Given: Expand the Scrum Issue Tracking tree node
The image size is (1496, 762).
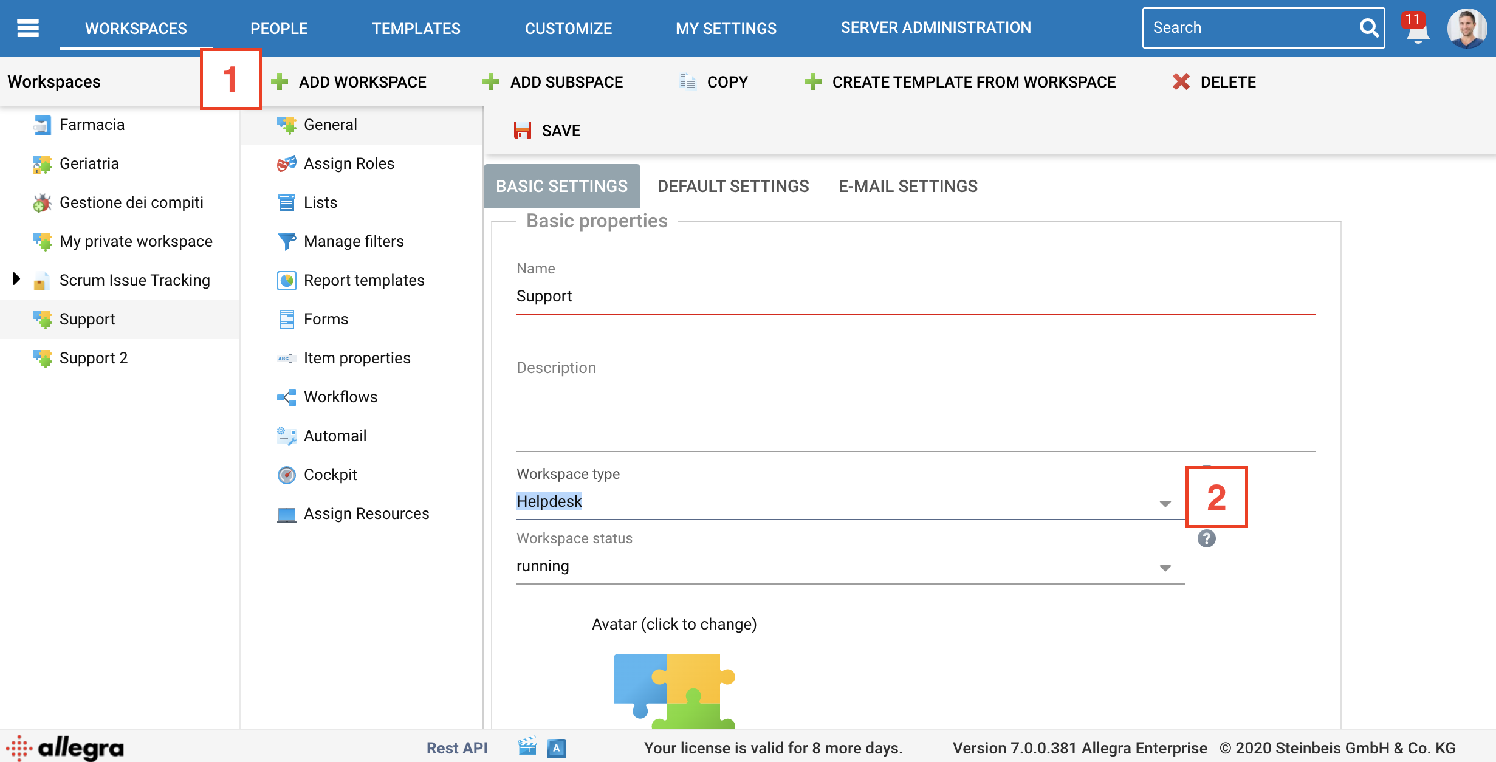Looking at the screenshot, I should pos(16,279).
